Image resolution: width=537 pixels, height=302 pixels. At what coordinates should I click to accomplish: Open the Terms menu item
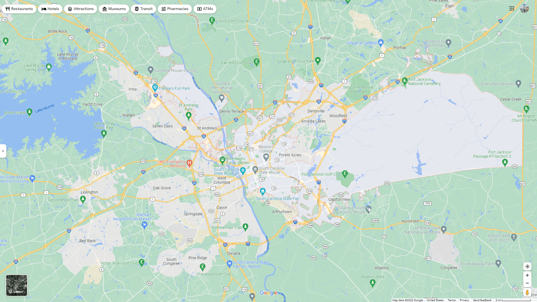[x=451, y=300]
